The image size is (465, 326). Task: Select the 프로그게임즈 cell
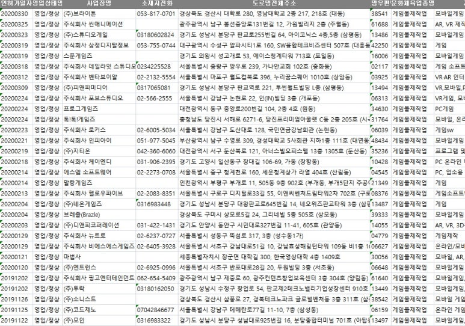99,109
